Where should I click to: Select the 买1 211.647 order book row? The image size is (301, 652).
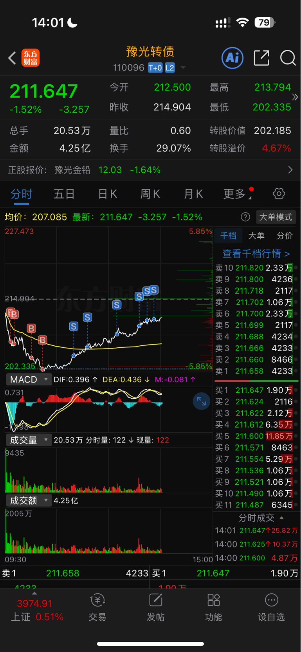256,390
